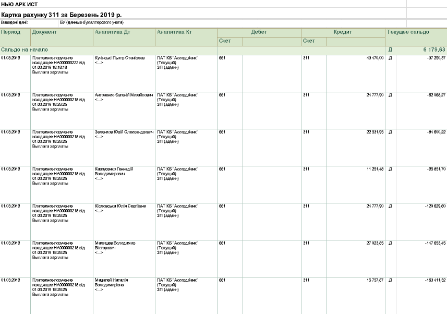The width and height of the screenshot is (447, 314).
Task: Click running balance -163 411,32
Action: (433, 280)
